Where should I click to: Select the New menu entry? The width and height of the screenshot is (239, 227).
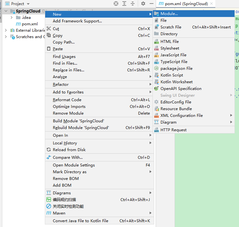pyautogui.click(x=99, y=14)
